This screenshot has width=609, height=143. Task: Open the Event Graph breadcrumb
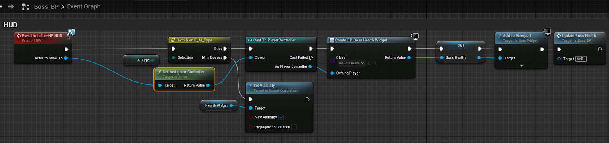point(84,6)
